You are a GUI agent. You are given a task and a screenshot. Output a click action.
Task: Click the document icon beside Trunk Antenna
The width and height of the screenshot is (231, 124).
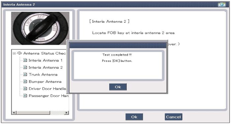(25, 74)
